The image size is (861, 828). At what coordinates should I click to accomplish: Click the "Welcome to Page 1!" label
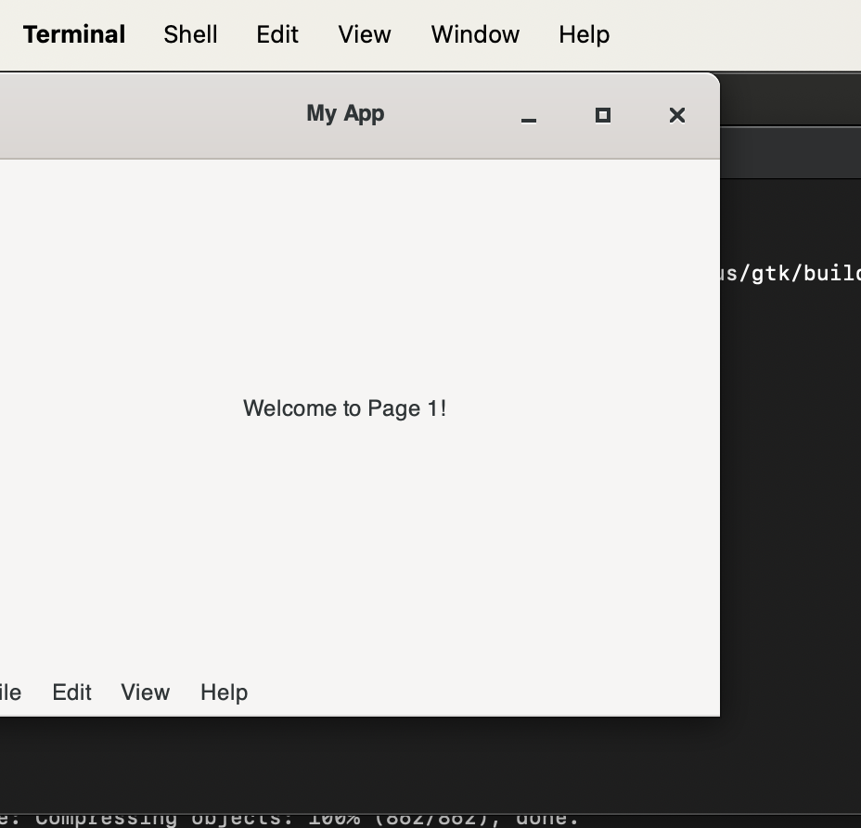coord(344,408)
